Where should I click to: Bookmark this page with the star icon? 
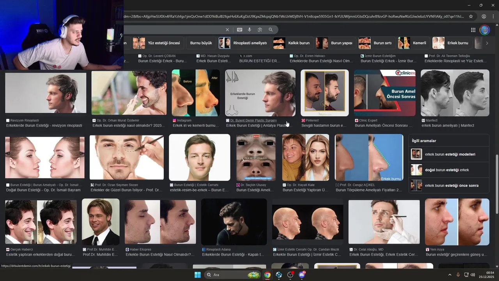[471, 16]
